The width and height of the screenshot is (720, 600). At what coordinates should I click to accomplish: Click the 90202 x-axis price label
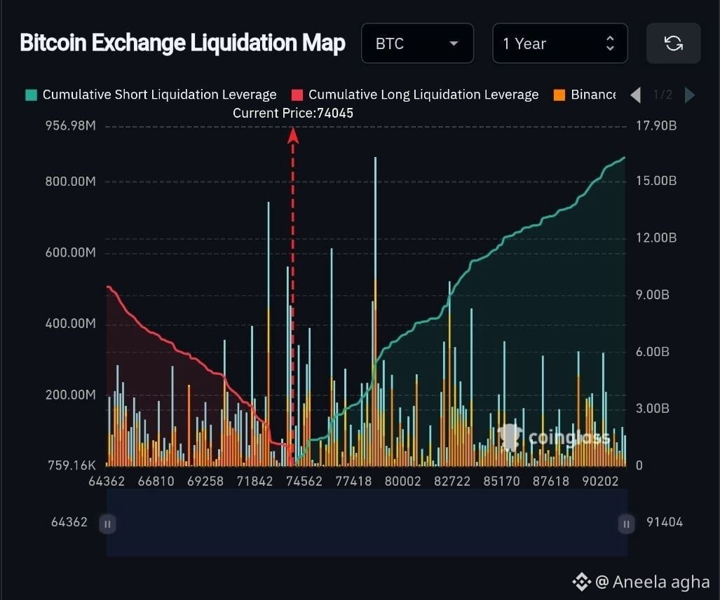click(x=600, y=481)
